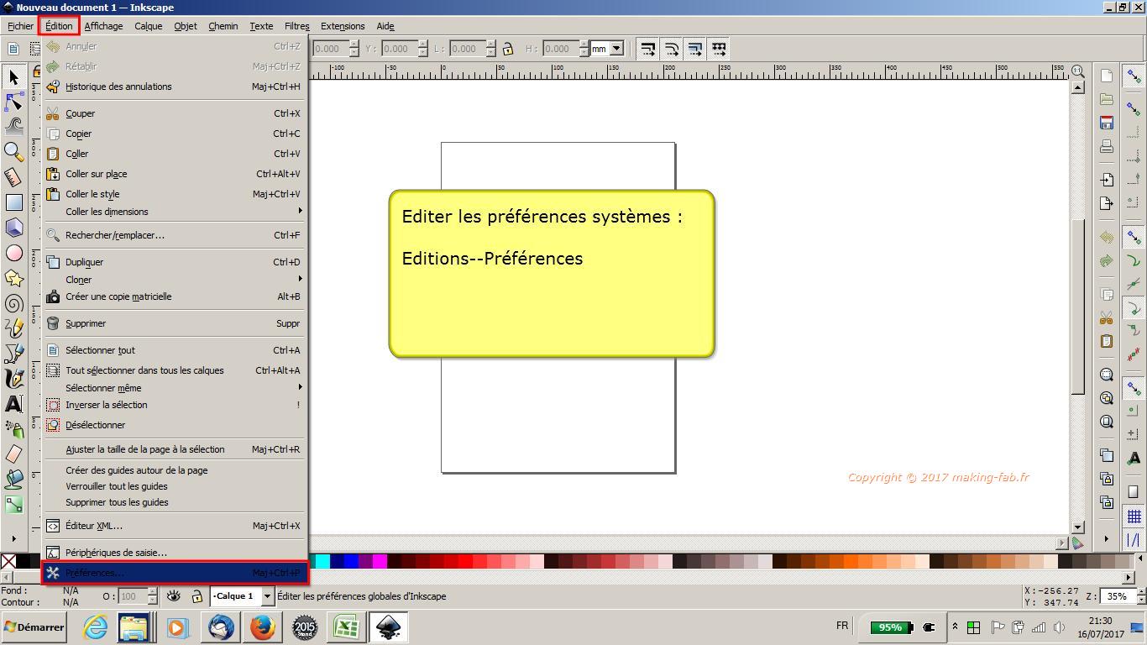Click the Print document icon
Screen dimensions: 1147x645
point(1107,146)
